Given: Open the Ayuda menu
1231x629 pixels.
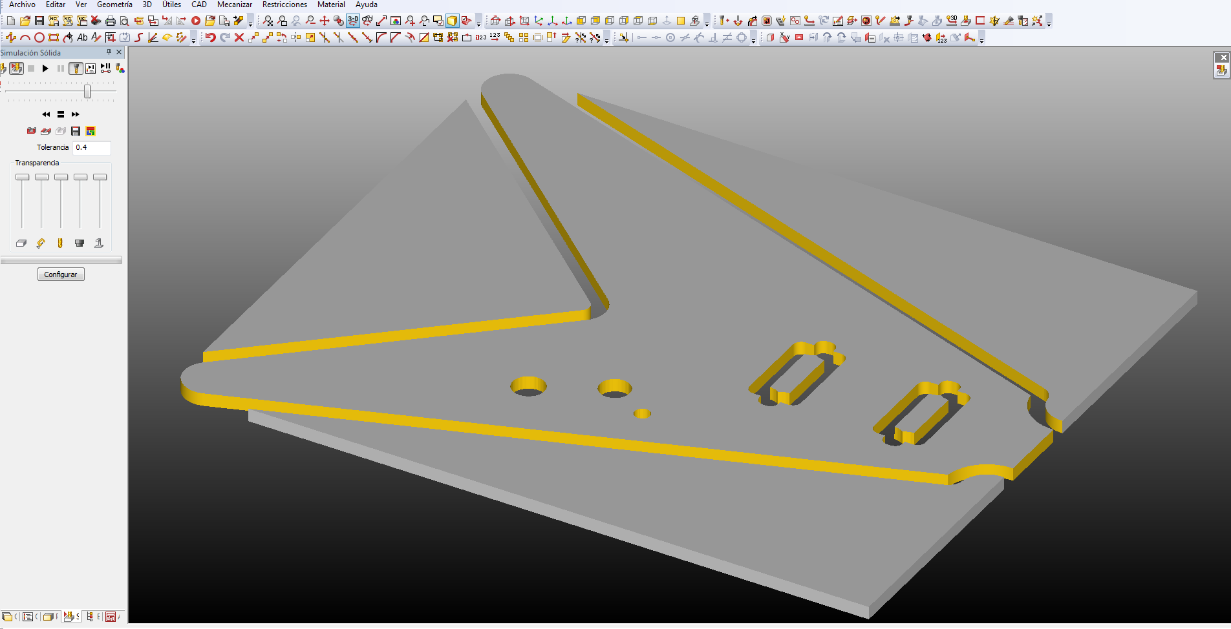Looking at the screenshot, I should coord(366,5).
